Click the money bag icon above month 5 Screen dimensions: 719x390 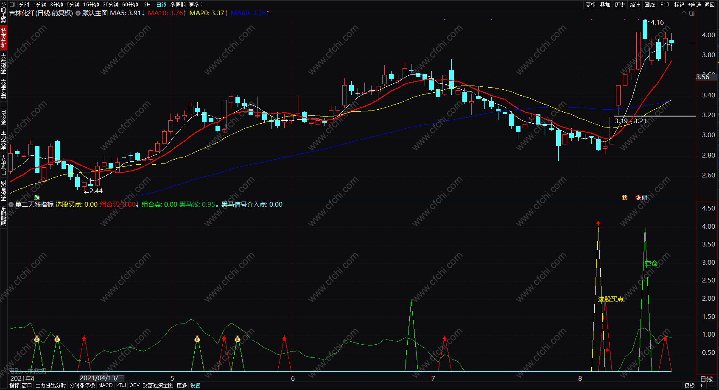[197, 339]
